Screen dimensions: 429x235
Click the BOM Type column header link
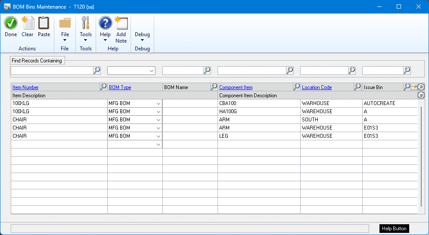[120, 87]
